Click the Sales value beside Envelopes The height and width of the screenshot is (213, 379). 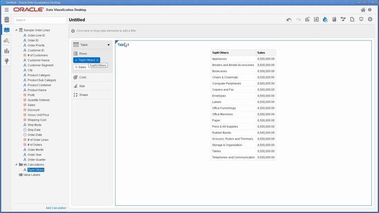point(266,96)
